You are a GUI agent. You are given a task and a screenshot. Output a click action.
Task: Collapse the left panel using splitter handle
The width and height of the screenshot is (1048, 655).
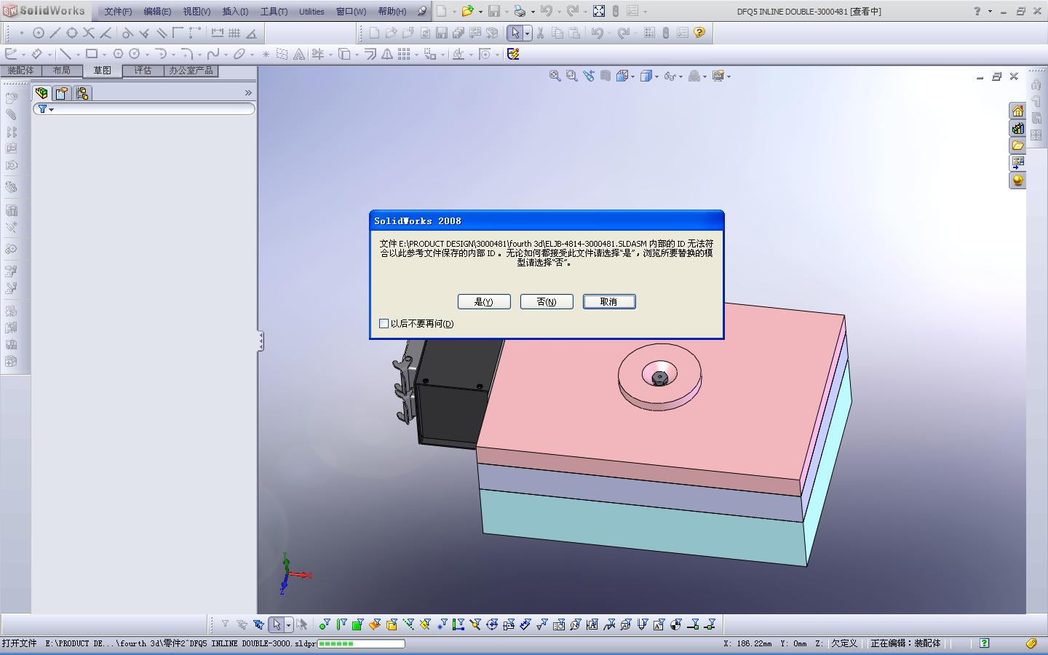pos(260,341)
